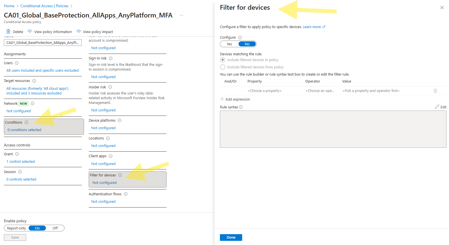Set Configure toggle to Yes
The image size is (449, 245).
(229, 44)
